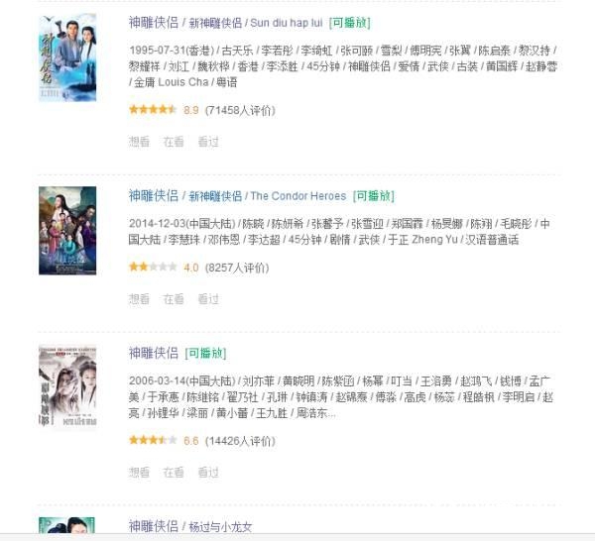Open the Sun diu hap lui title link
595x541 pixels.
pyautogui.click(x=226, y=23)
